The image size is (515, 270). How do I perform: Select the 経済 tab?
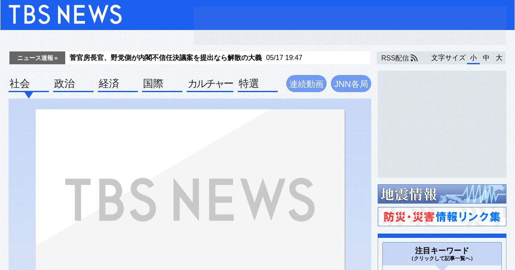pos(118,84)
